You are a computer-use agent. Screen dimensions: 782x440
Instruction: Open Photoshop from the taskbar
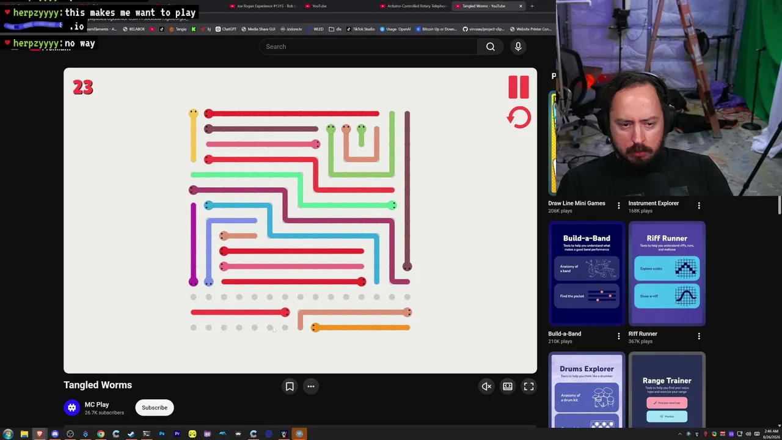tap(162, 434)
